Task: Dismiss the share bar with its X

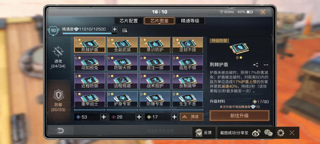Action: pos(292,133)
